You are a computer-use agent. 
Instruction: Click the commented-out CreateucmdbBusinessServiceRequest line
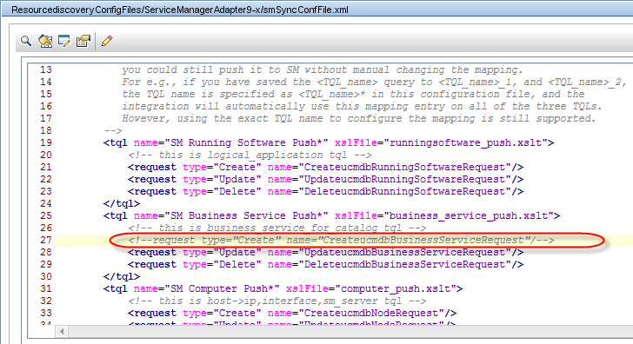tap(341, 240)
